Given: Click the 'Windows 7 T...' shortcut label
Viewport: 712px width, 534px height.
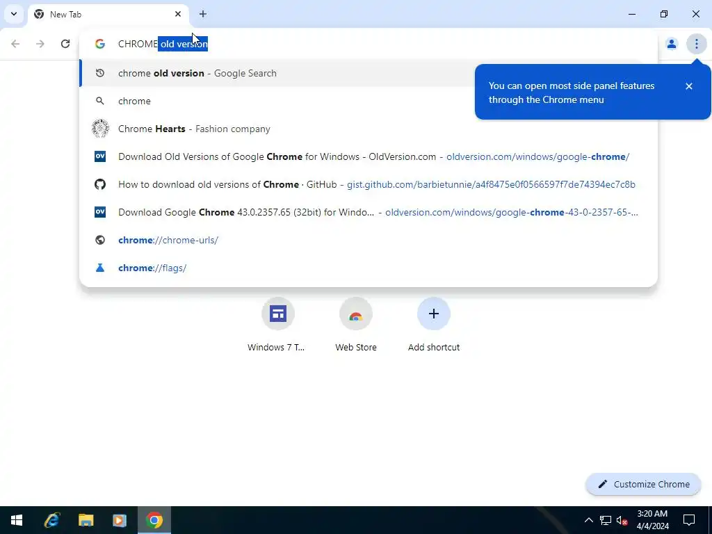Looking at the screenshot, I should tap(276, 348).
